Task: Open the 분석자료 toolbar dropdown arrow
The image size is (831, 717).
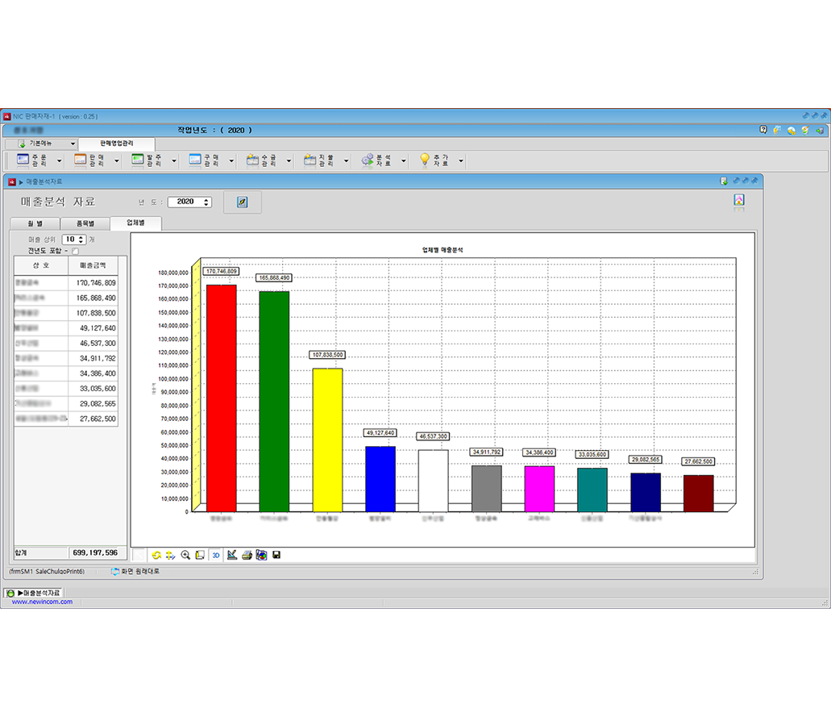Action: 404,161
